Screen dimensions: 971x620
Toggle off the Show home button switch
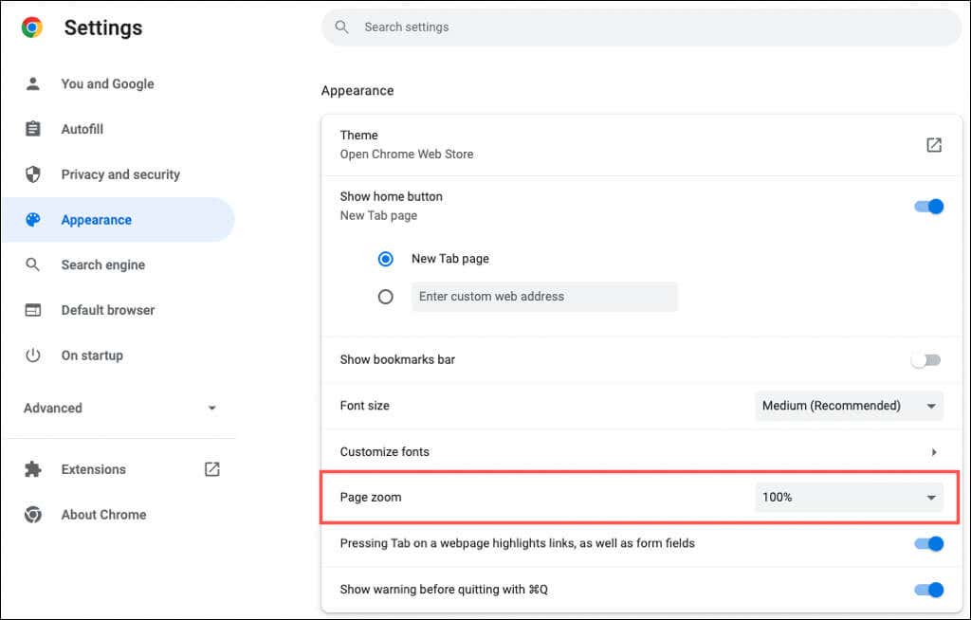point(927,206)
